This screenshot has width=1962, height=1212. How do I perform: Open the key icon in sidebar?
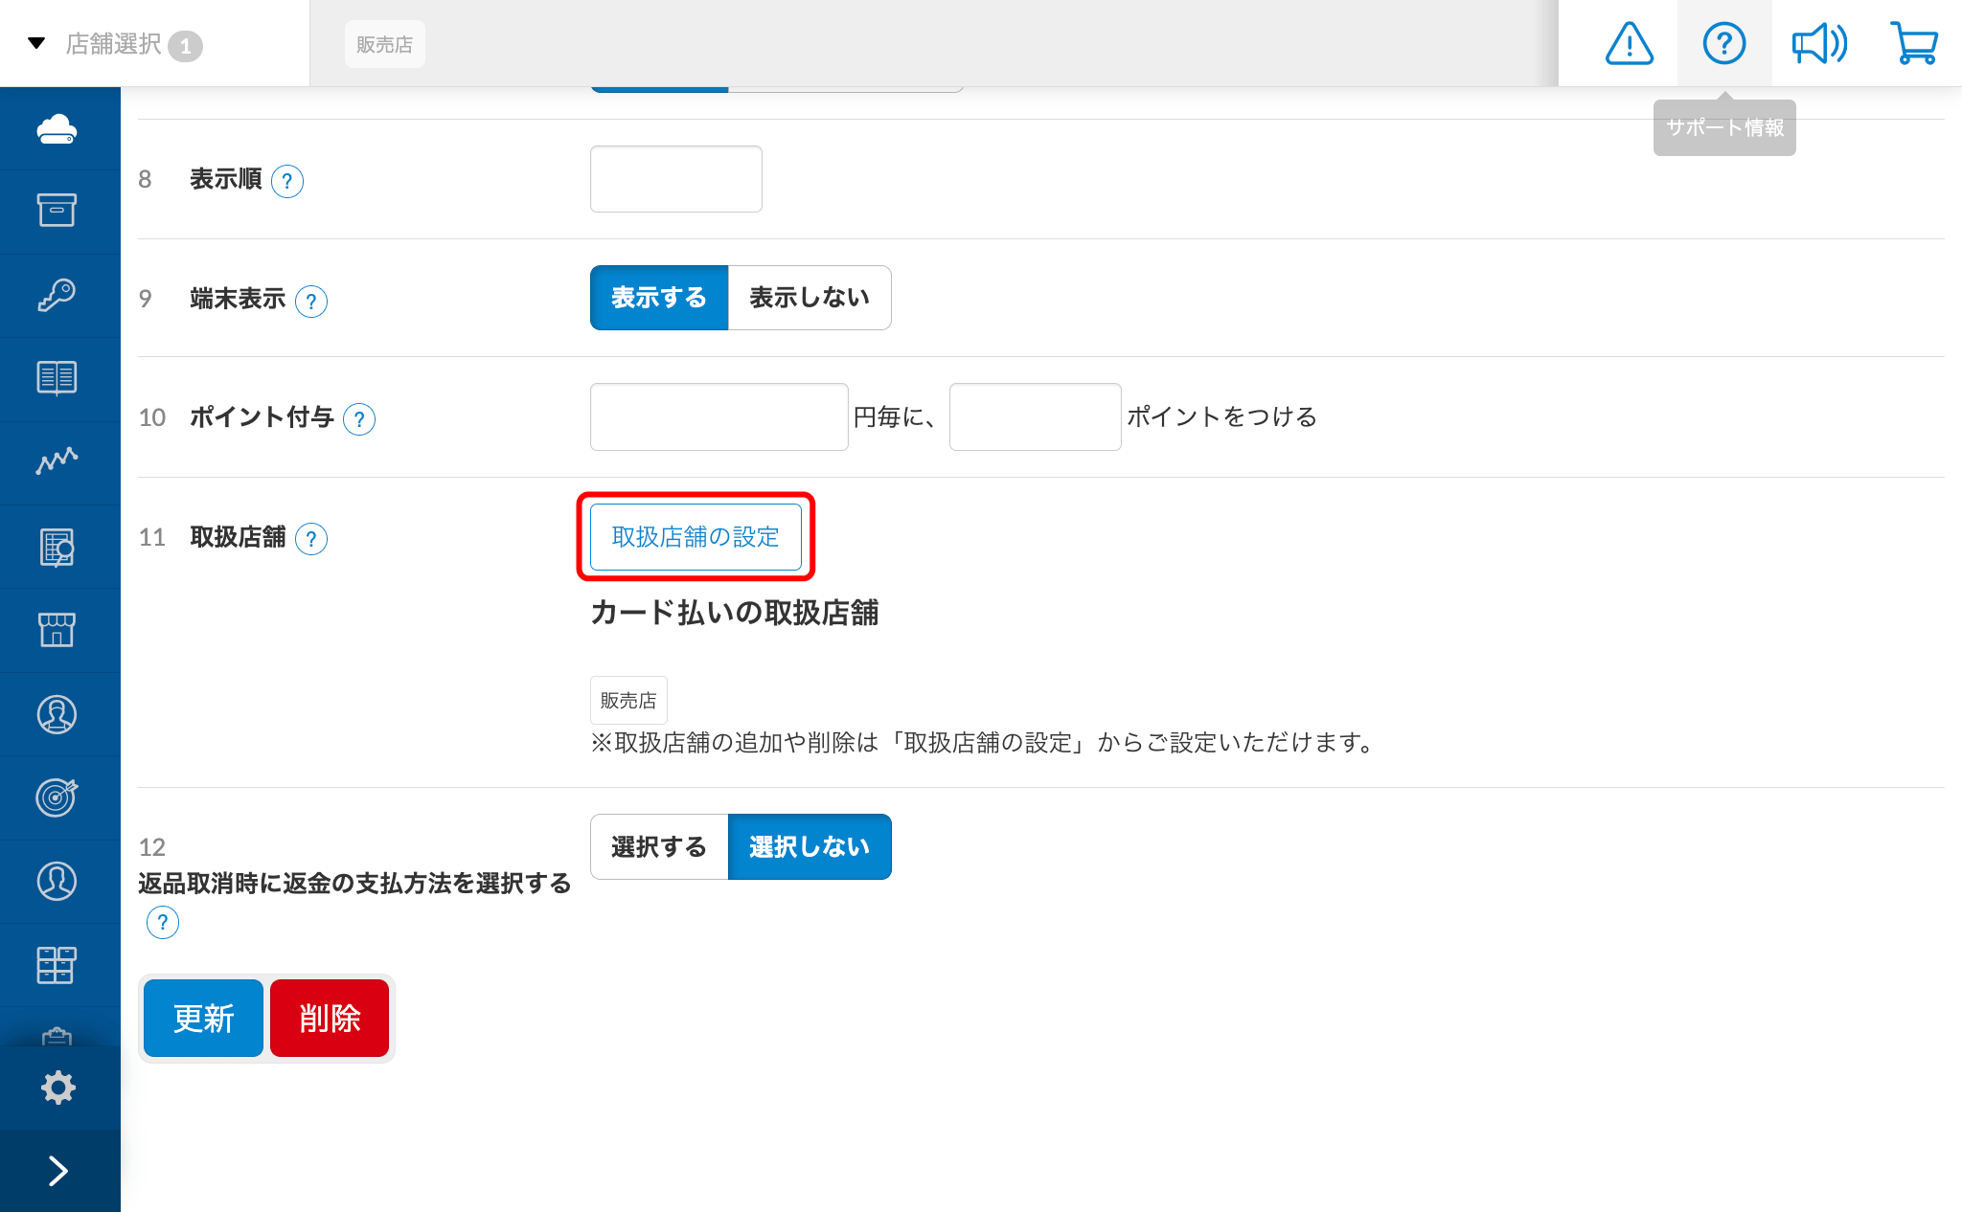[57, 295]
